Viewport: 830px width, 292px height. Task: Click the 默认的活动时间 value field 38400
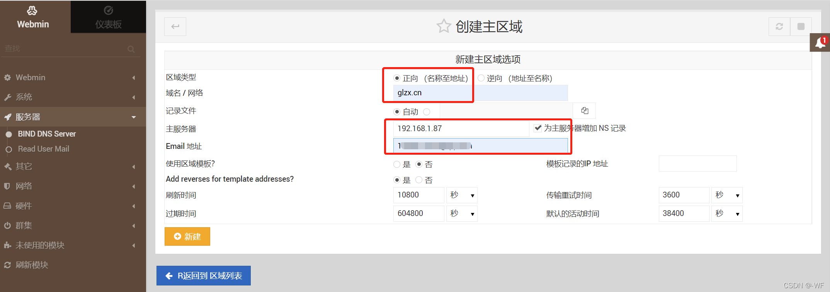[x=684, y=214]
